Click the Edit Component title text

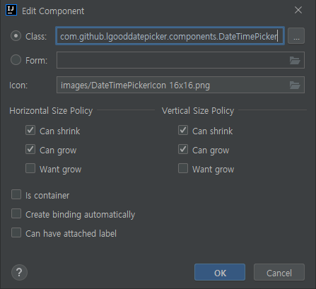pos(53,11)
